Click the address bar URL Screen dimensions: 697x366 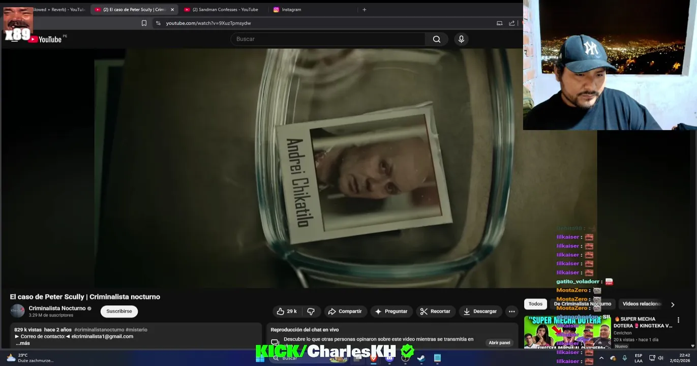click(x=208, y=23)
